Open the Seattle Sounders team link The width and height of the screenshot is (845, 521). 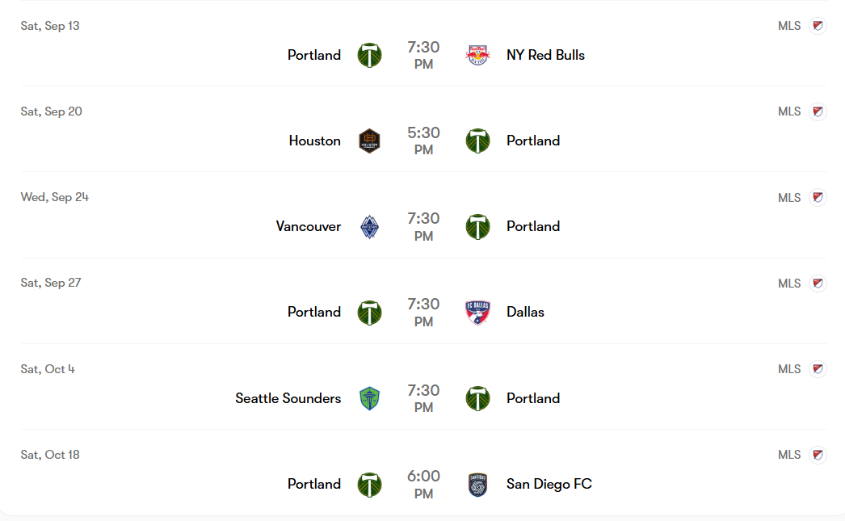point(288,398)
